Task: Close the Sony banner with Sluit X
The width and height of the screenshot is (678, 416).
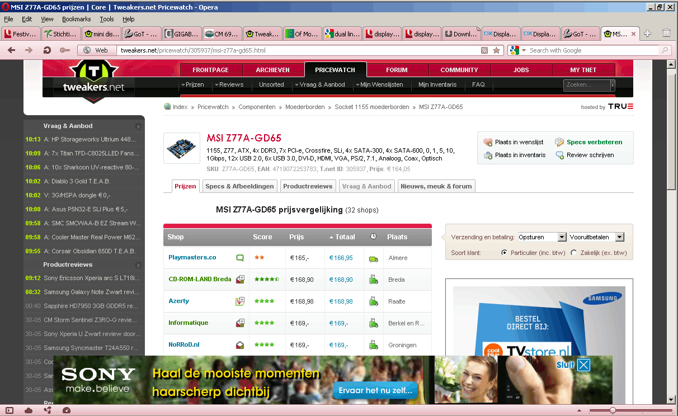Action: click(x=583, y=365)
